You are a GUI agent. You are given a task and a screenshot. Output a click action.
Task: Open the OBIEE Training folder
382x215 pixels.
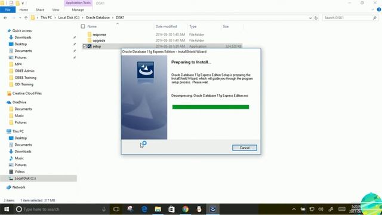[x=25, y=78]
